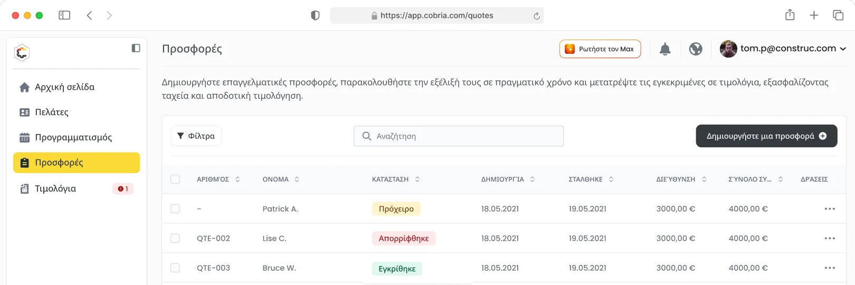Click the Cobria logo in sidebar
855x285 pixels.
click(x=22, y=53)
